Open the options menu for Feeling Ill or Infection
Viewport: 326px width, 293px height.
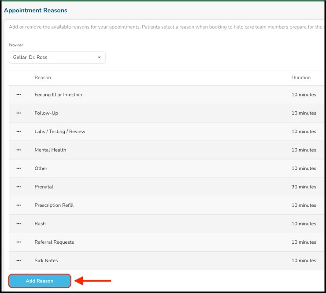point(19,95)
